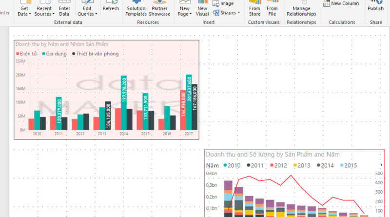Open the New Page dropdown

(184, 11)
